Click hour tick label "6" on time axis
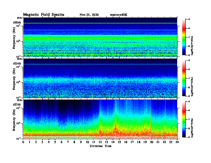The image size is (211, 163). tap(62, 142)
